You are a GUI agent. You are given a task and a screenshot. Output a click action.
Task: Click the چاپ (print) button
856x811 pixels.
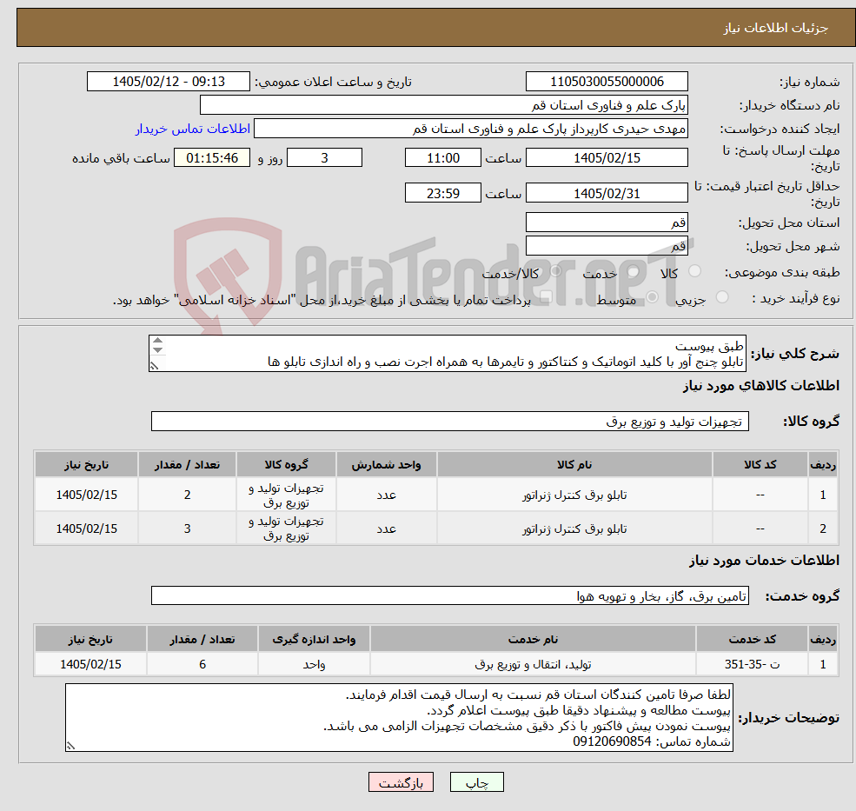pos(476,782)
